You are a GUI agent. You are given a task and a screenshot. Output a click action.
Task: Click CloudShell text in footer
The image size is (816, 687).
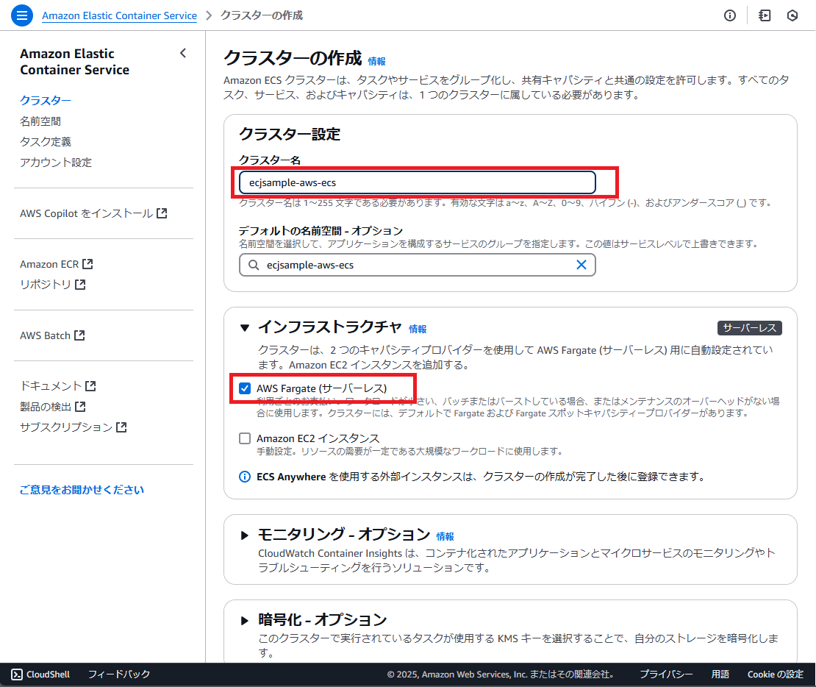(x=48, y=674)
